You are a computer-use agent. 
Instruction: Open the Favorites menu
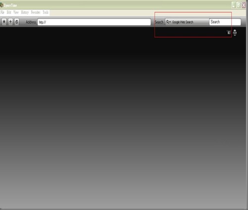tap(36, 12)
